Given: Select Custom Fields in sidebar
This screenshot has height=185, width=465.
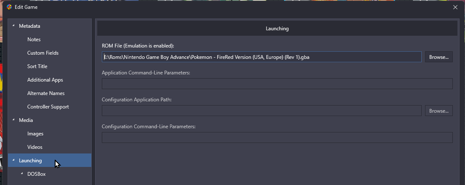Looking at the screenshot, I should pyautogui.click(x=43, y=53).
